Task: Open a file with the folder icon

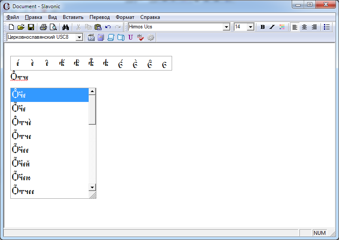Action: pyautogui.click(x=21, y=27)
